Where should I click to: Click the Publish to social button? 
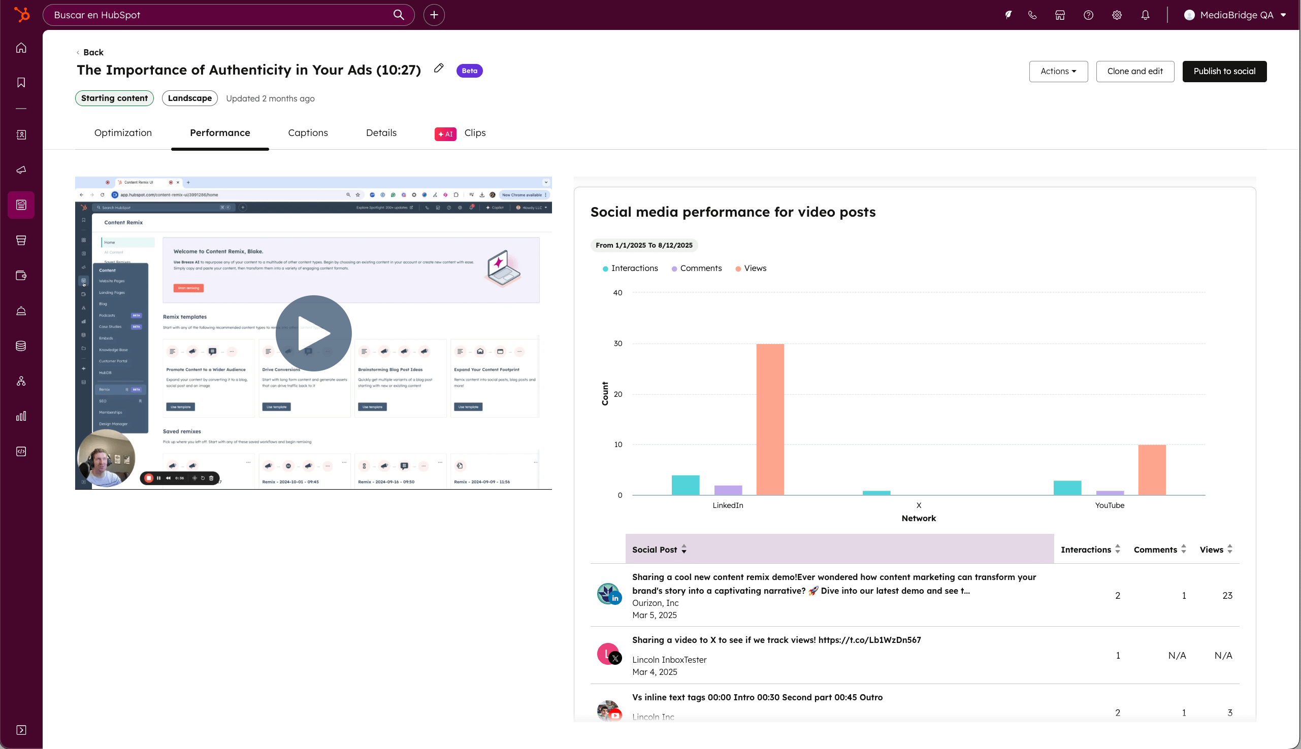[x=1224, y=72]
